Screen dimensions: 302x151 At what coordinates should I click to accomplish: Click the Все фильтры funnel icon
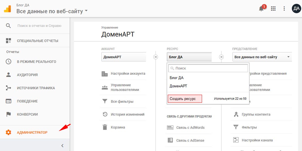(x=105, y=101)
